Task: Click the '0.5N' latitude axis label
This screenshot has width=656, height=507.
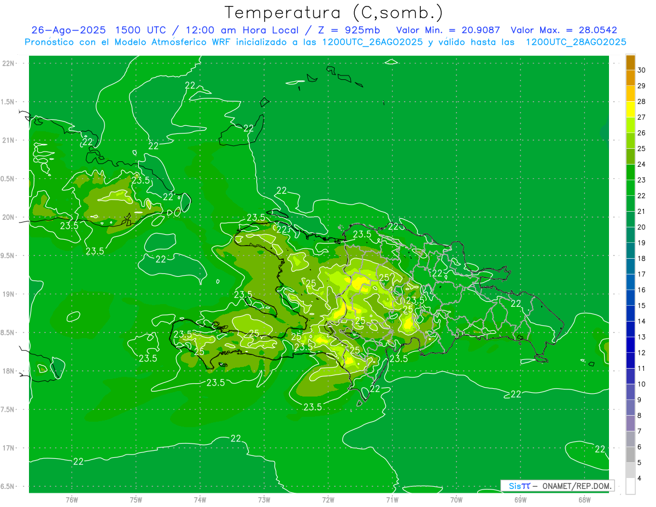Action: tap(8, 179)
